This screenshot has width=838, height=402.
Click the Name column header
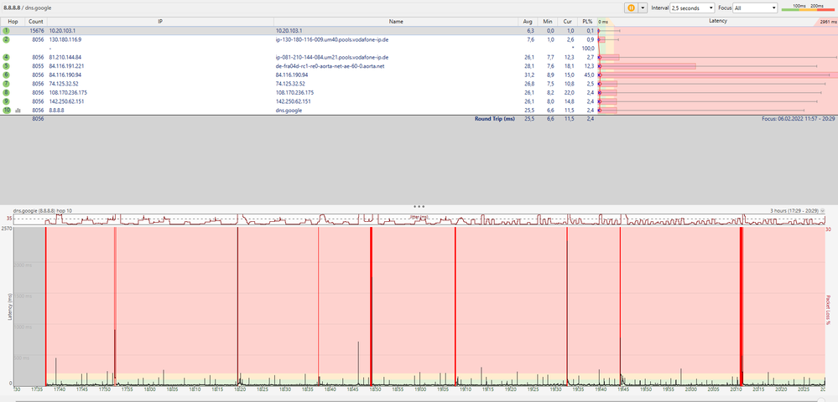point(396,21)
